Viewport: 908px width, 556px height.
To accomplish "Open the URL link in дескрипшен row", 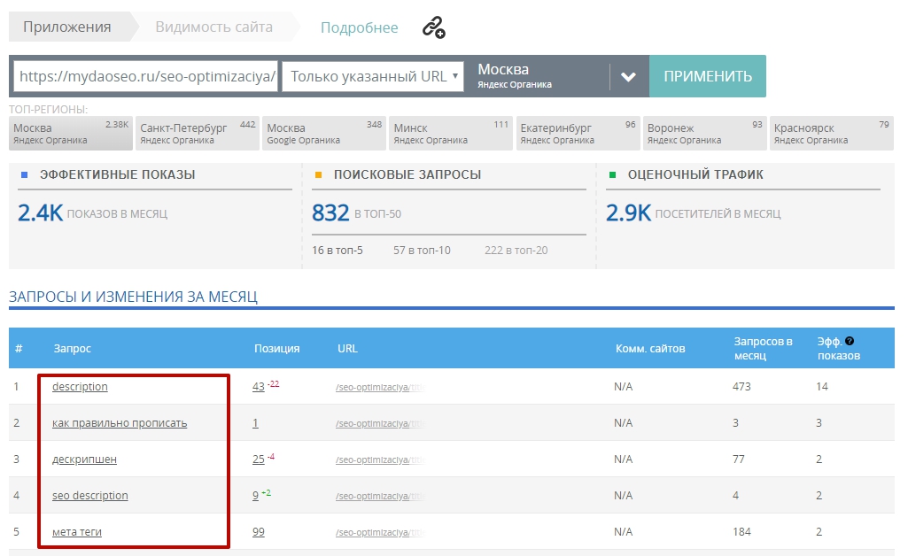I will [380, 460].
